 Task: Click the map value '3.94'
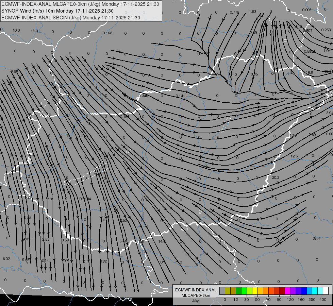(330, 113)
